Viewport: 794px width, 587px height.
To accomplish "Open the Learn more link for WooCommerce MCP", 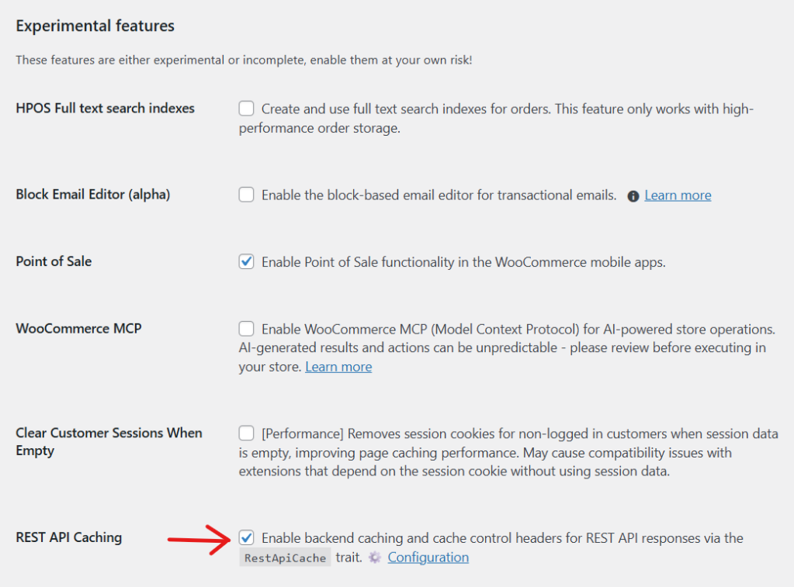I will point(338,366).
